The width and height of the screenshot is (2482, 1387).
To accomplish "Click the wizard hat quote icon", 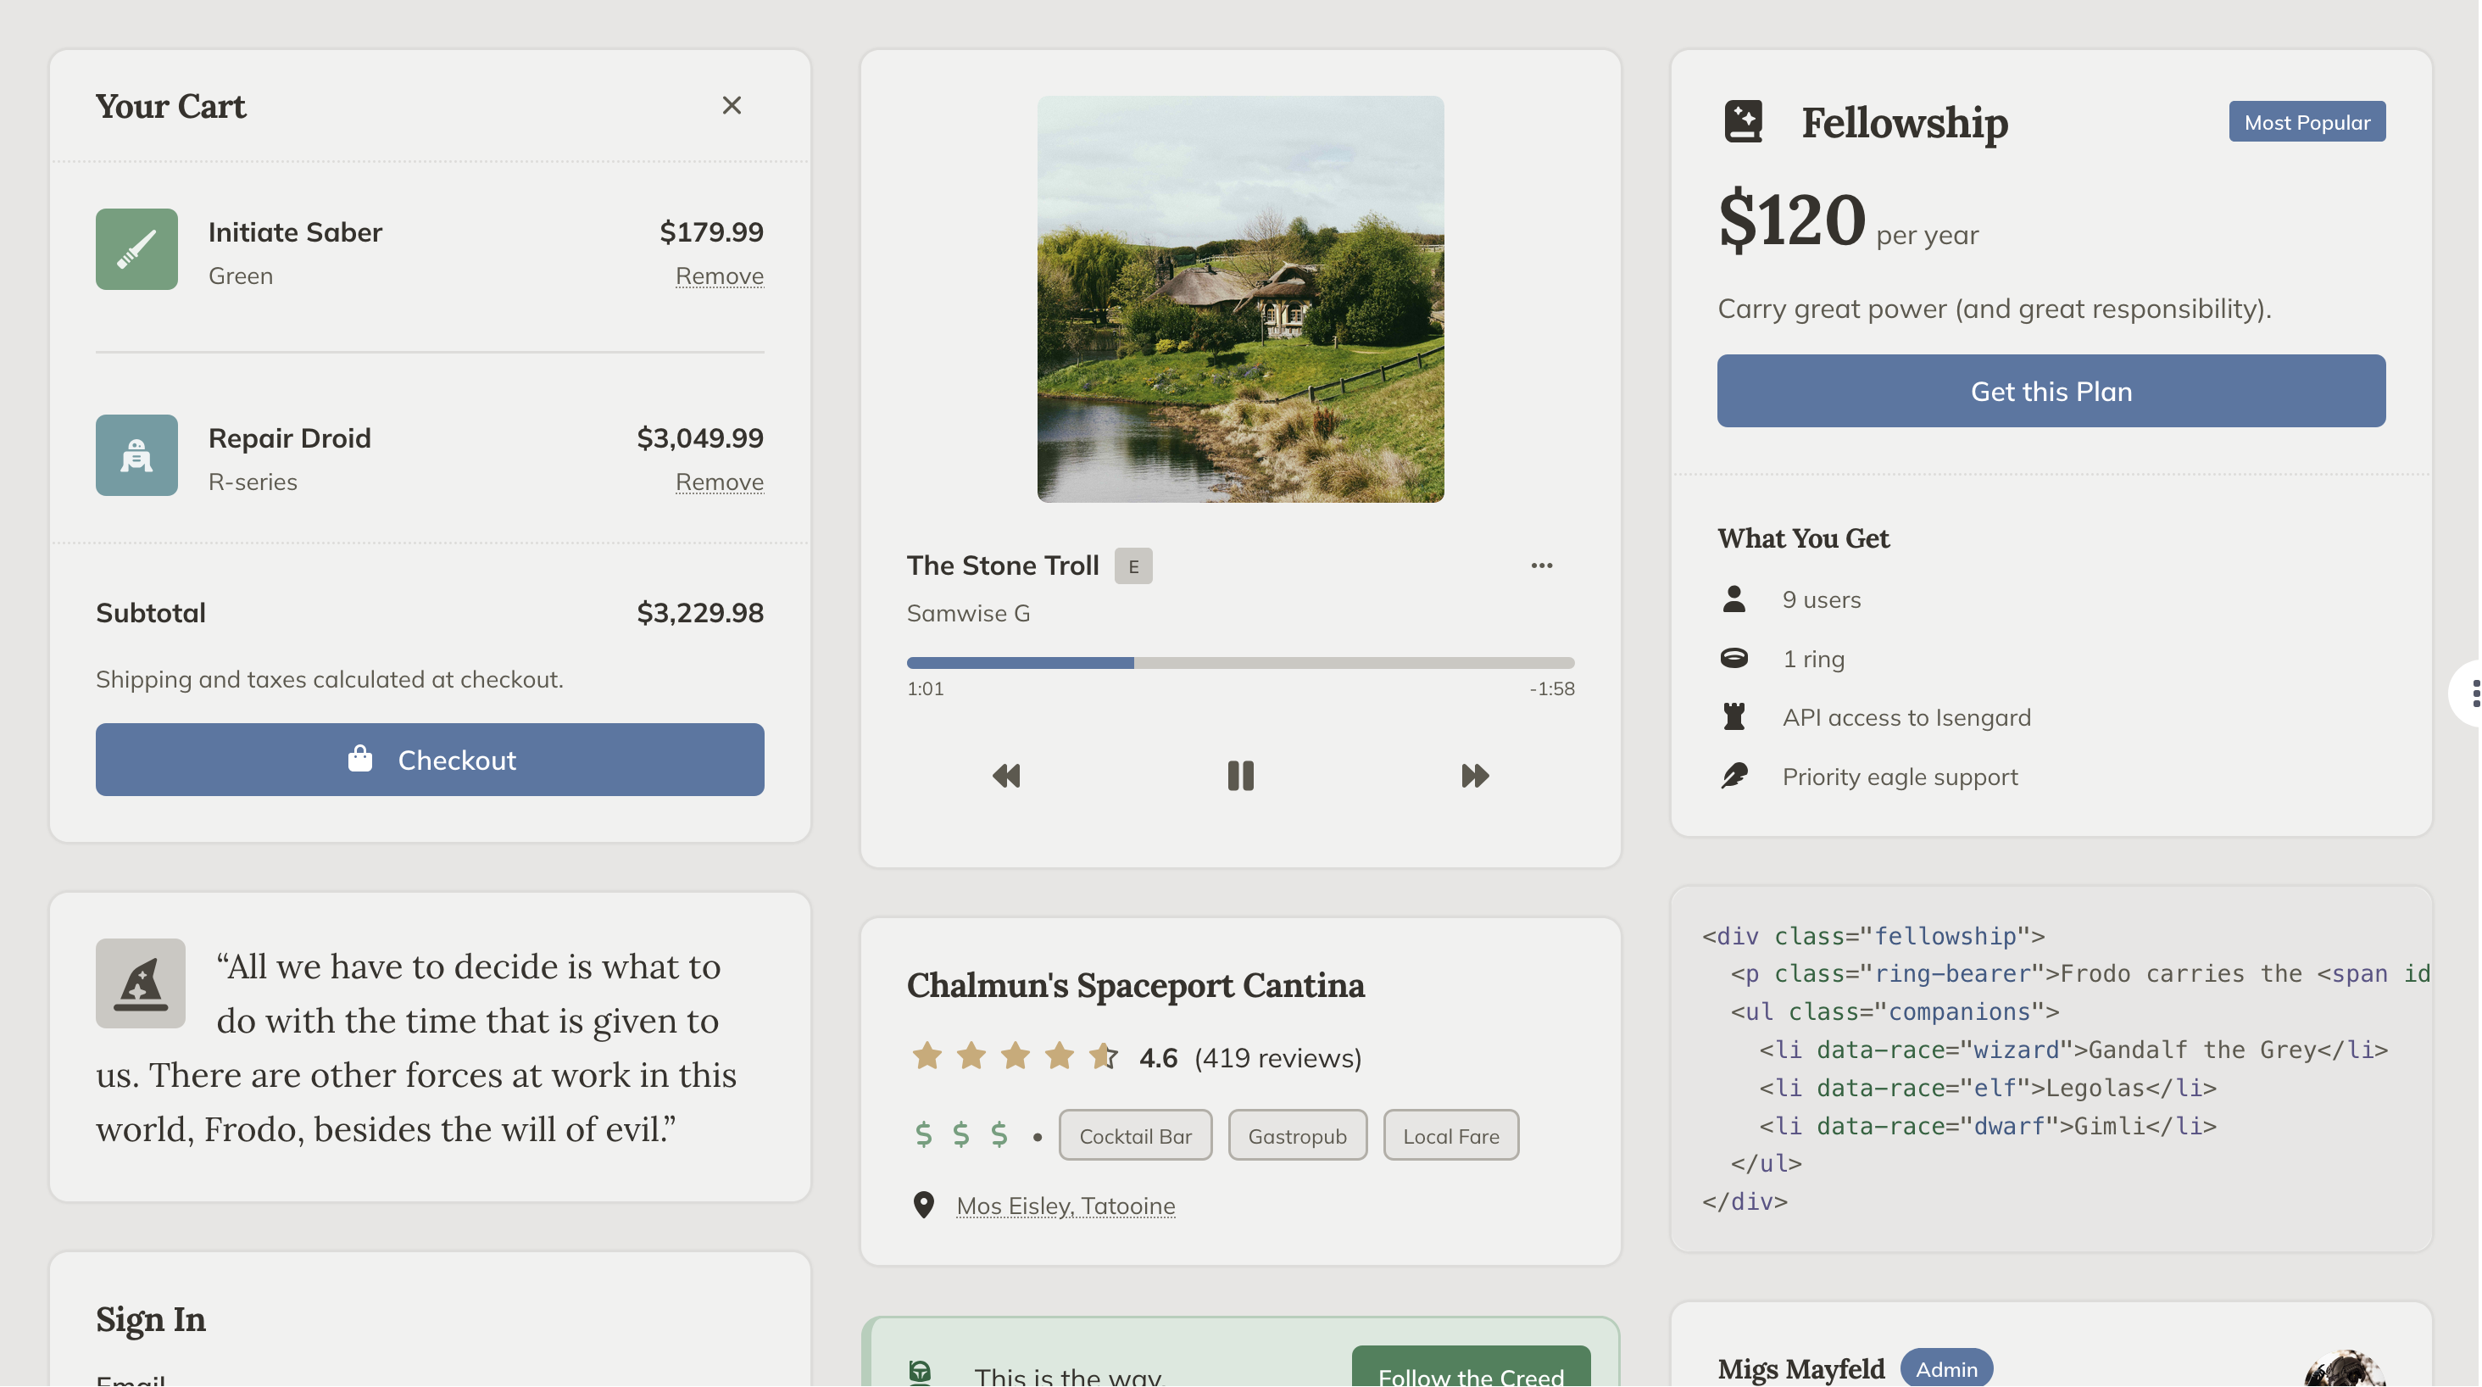I will pos(141,983).
